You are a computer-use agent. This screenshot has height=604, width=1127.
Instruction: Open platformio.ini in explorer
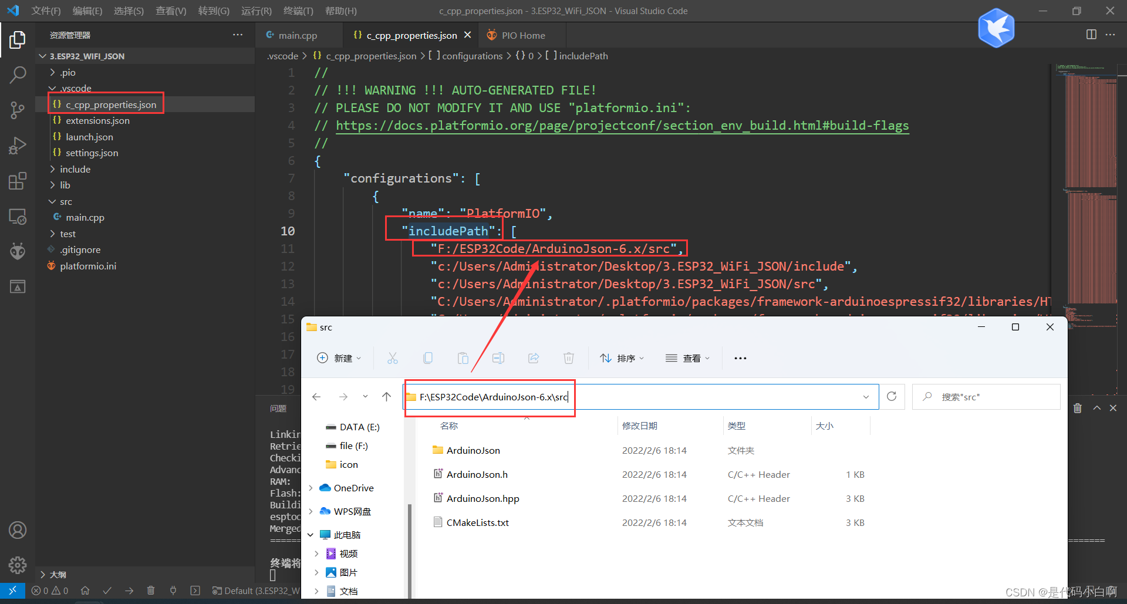[88, 266]
